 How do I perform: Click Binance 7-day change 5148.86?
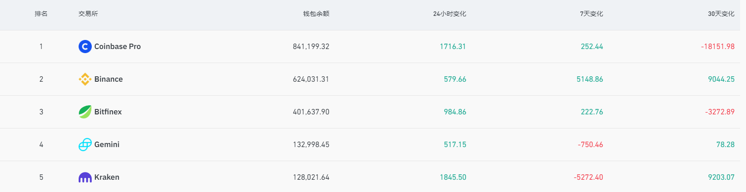tap(590, 79)
